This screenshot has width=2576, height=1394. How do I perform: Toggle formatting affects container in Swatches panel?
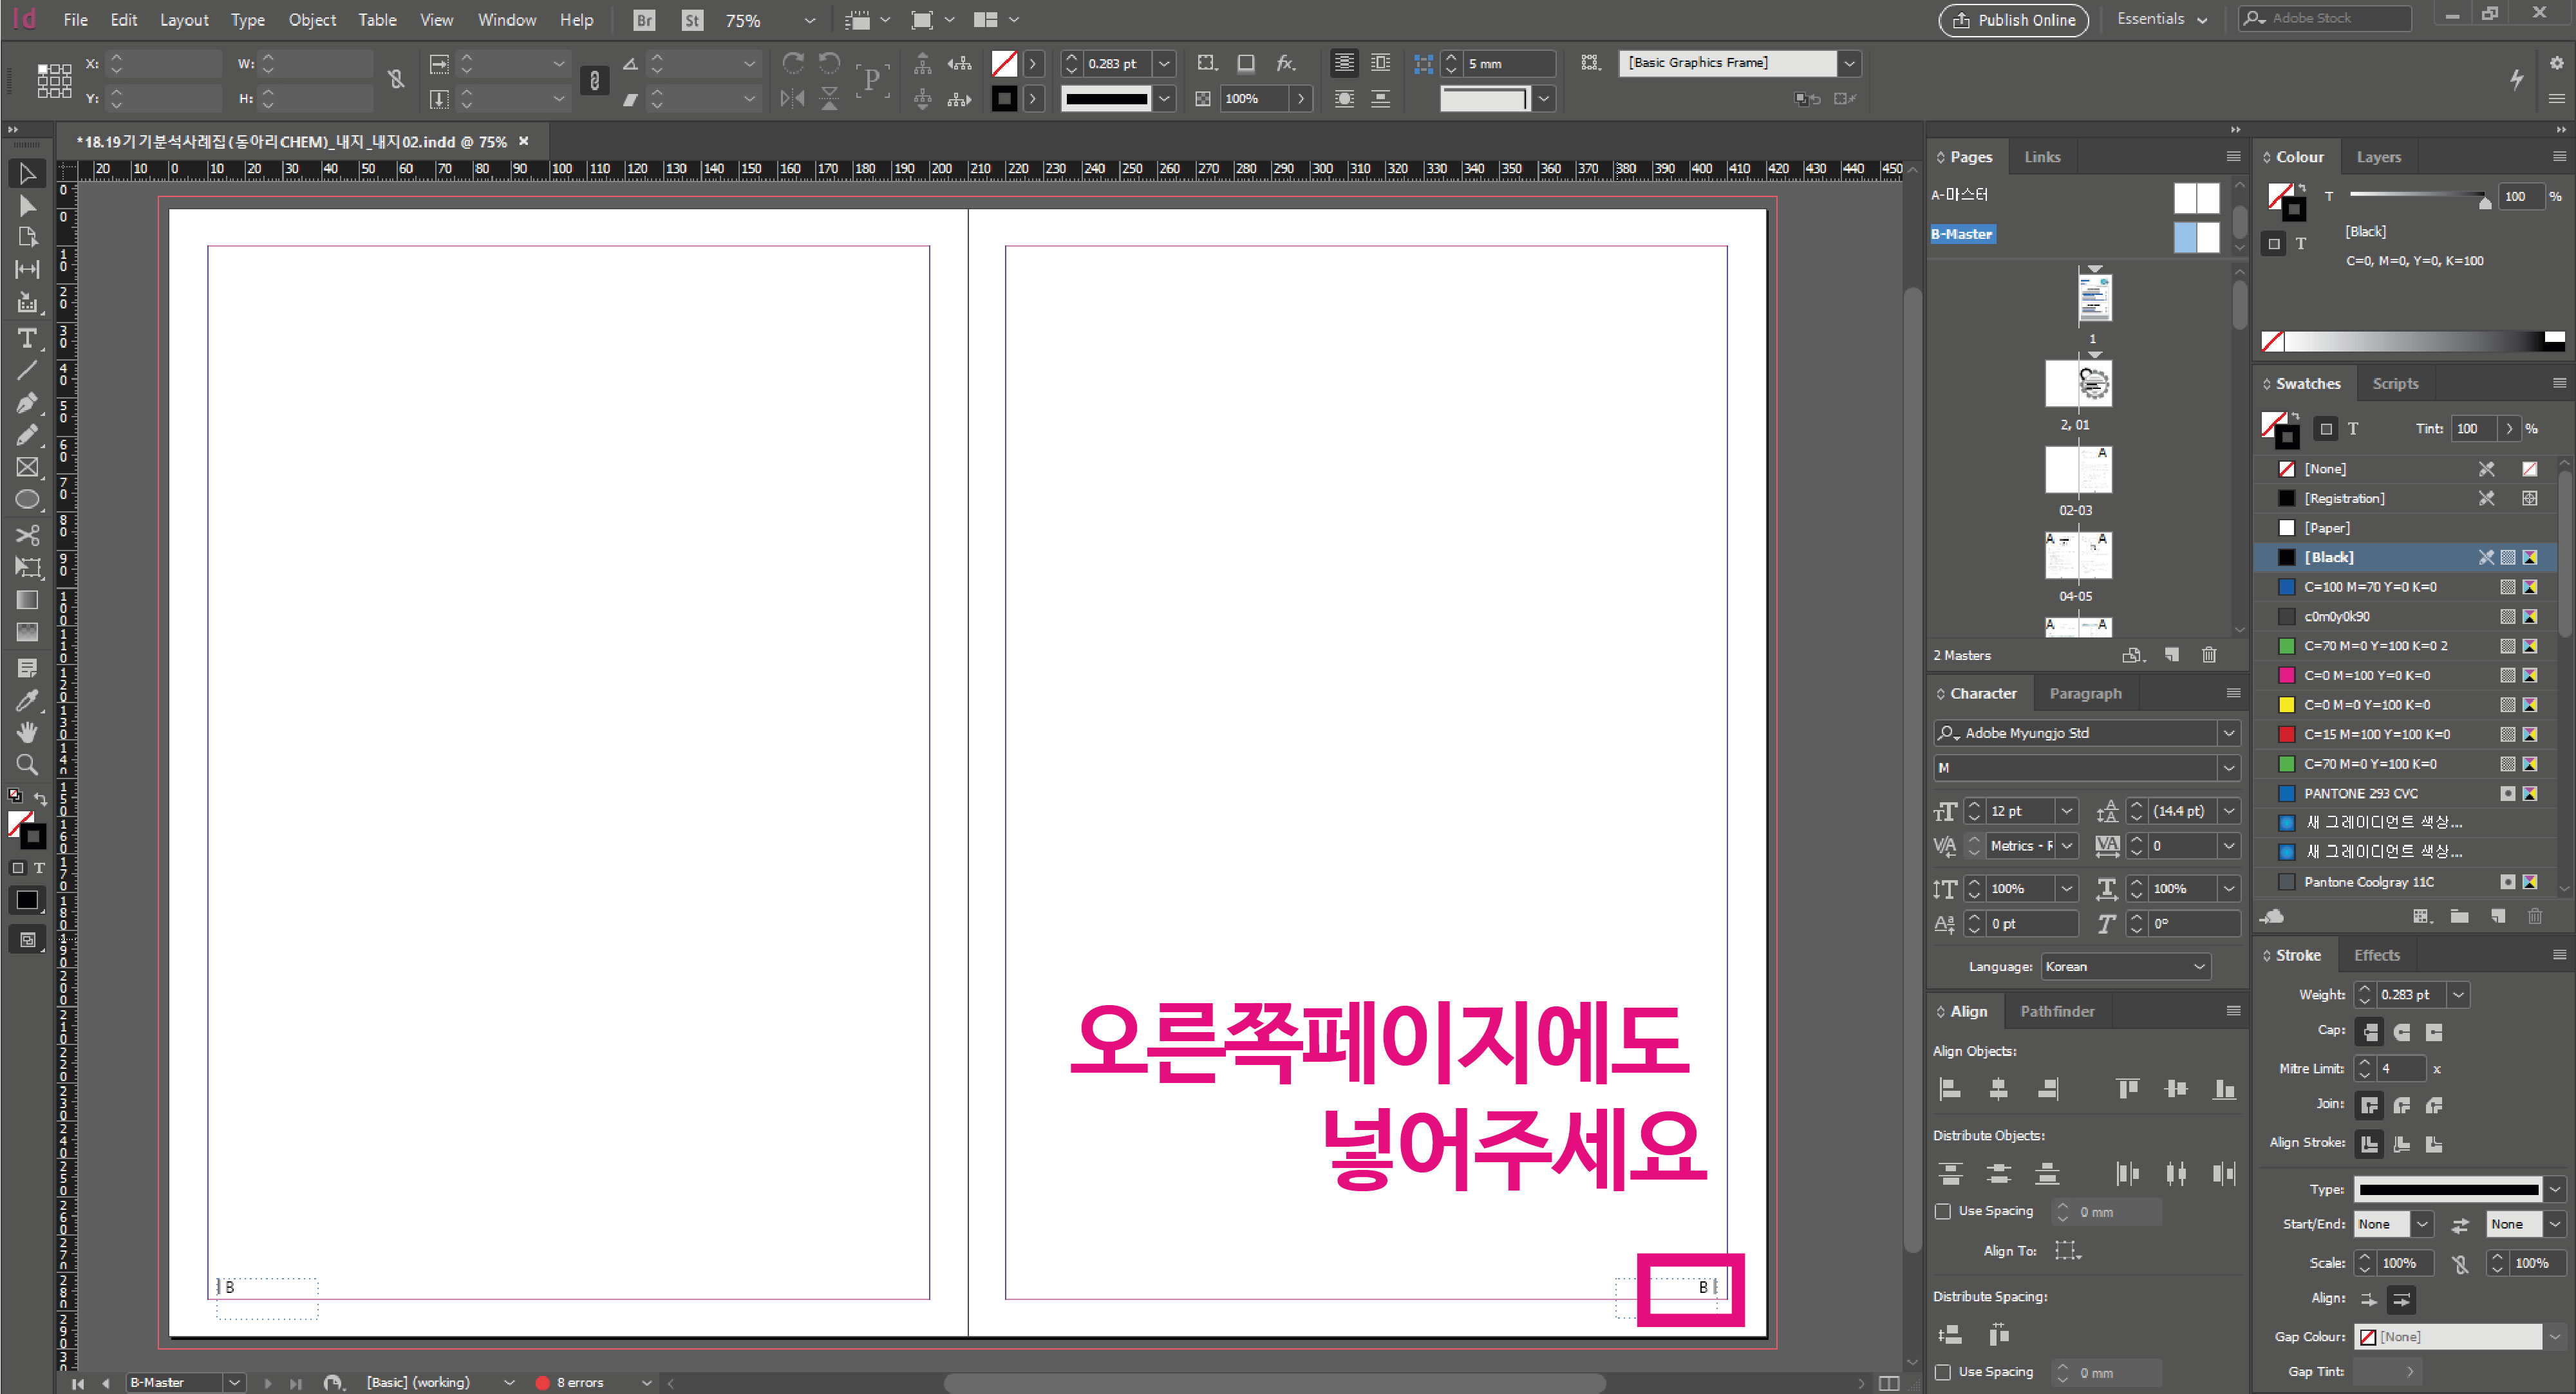(2326, 428)
